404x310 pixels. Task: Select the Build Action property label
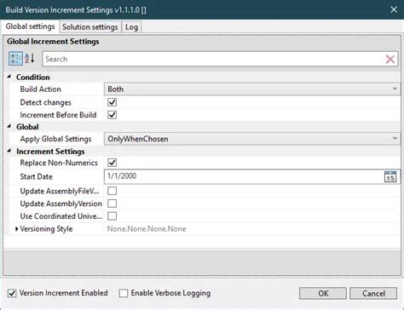[x=40, y=89]
